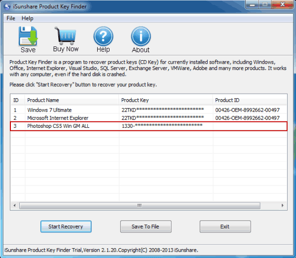Click the Product Key column header
This screenshot has width=296, height=258.
166,100
